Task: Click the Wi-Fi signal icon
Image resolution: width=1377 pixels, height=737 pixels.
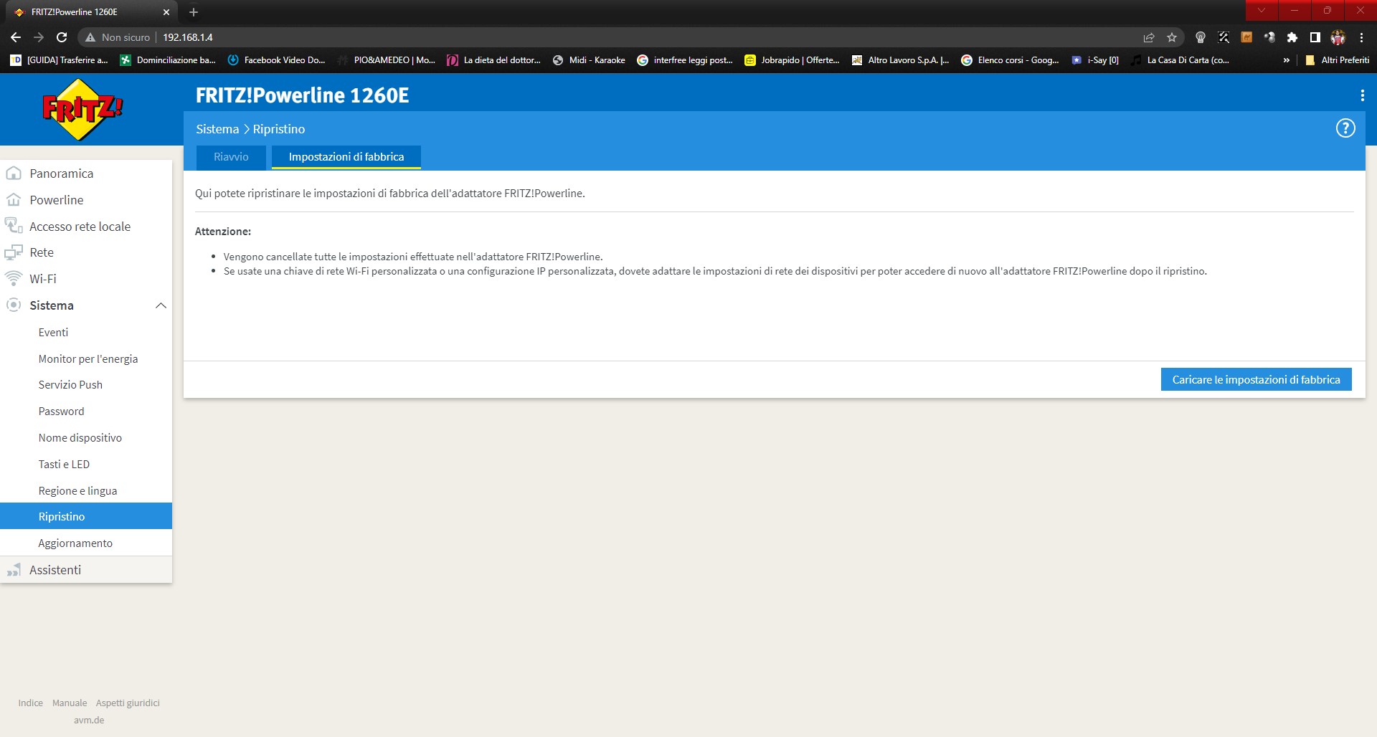Action: (14, 278)
